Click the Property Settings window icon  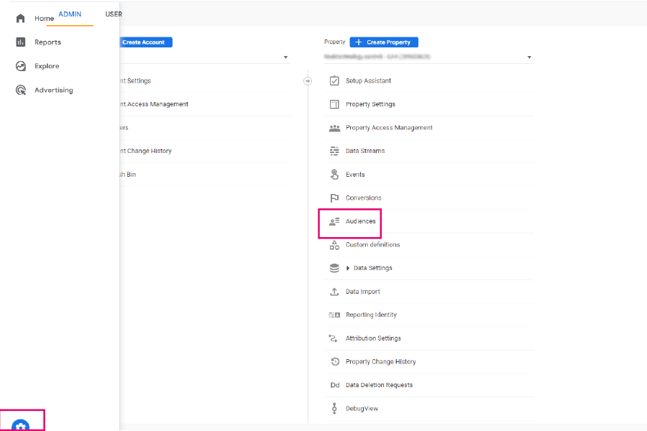pyautogui.click(x=334, y=104)
